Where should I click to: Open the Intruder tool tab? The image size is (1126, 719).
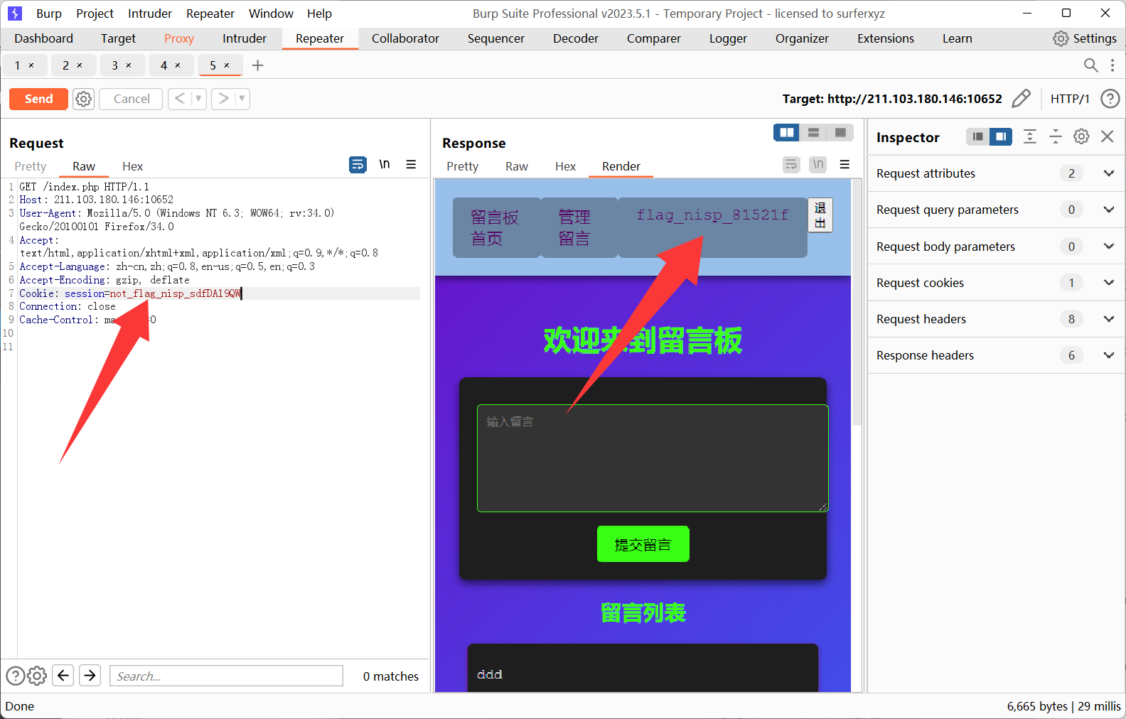click(245, 38)
